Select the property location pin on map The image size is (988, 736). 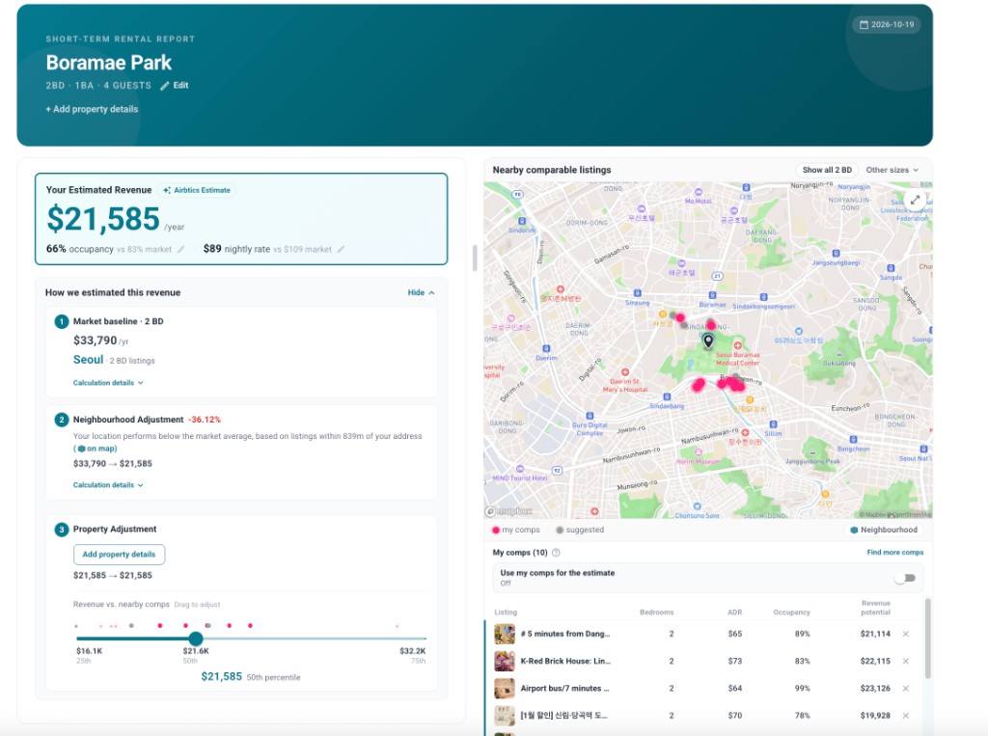(708, 341)
